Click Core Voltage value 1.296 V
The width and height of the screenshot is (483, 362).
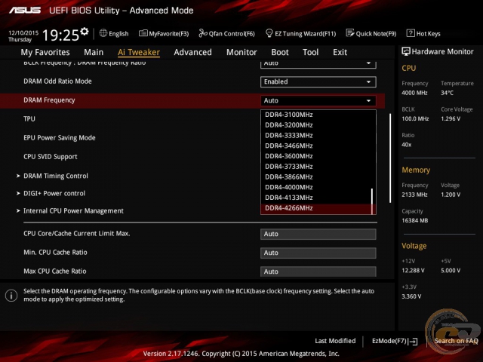click(x=451, y=119)
